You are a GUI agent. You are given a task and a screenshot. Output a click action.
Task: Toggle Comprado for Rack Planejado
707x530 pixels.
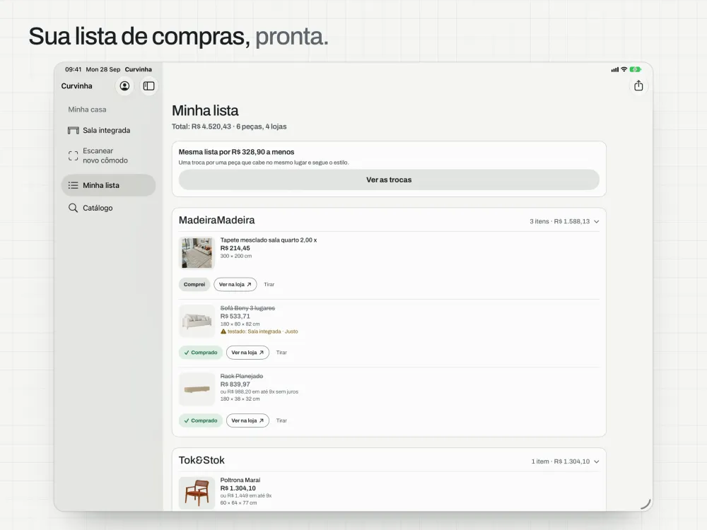click(201, 420)
